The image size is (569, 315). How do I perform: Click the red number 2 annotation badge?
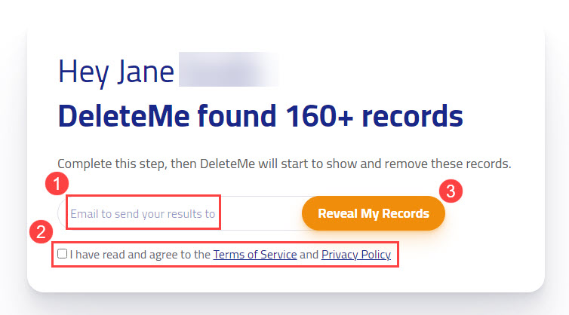click(x=41, y=231)
